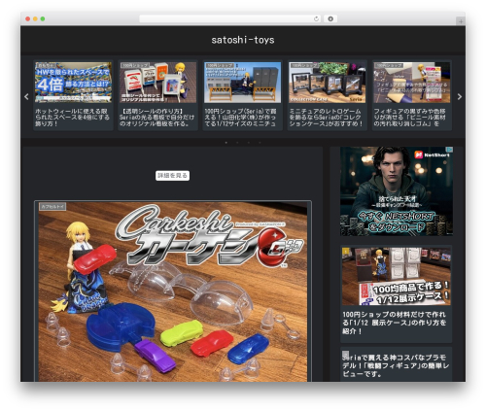Advance carousel with the right arrow

tap(459, 96)
